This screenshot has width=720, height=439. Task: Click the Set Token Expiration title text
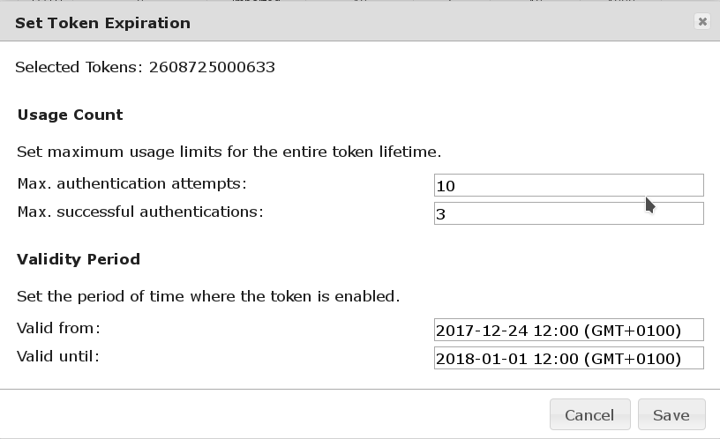pos(102,23)
